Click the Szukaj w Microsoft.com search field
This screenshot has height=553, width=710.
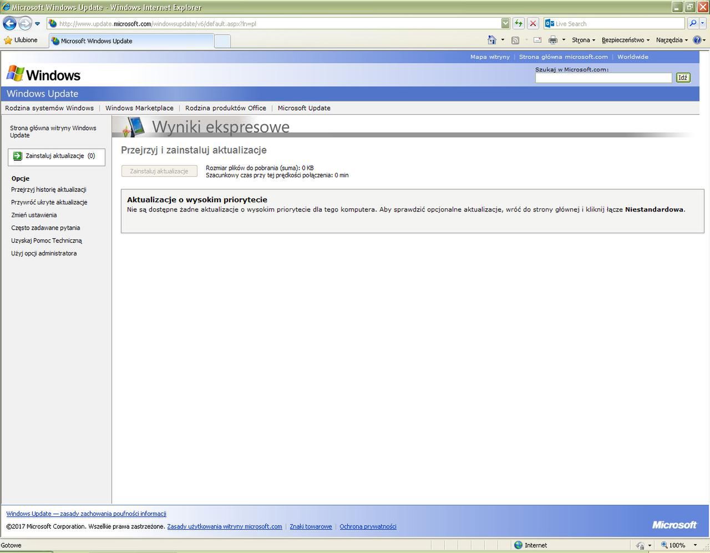(x=603, y=78)
